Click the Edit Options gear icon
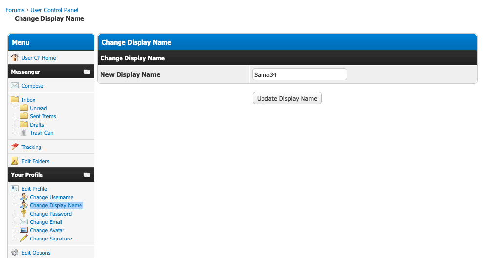Image resolution: width=483 pixels, height=258 pixels. coord(15,253)
